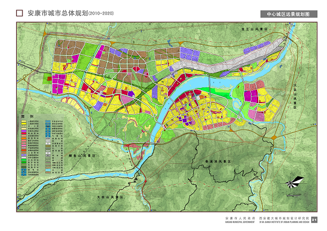Image resolution: width=327 pixels, height=231 pixels.
Task: Click XI'AN JIANDA INSTITUTE footer line
Action: click(284, 222)
